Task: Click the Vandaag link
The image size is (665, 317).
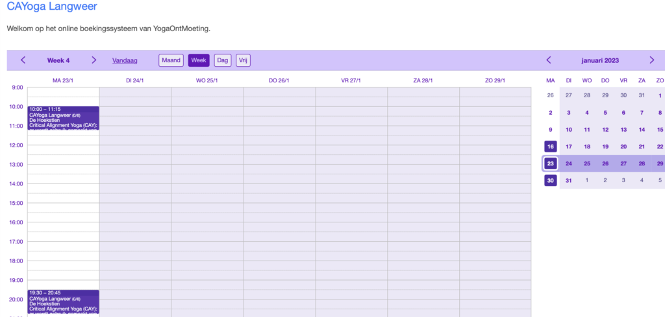Action: [125, 60]
